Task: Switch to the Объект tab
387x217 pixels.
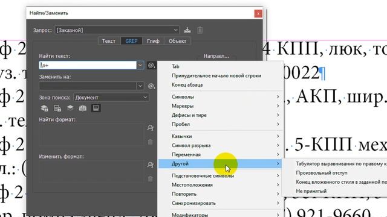Action: click(177, 41)
